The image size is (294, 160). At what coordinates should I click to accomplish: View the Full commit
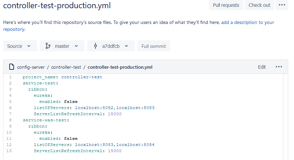pos(154,46)
